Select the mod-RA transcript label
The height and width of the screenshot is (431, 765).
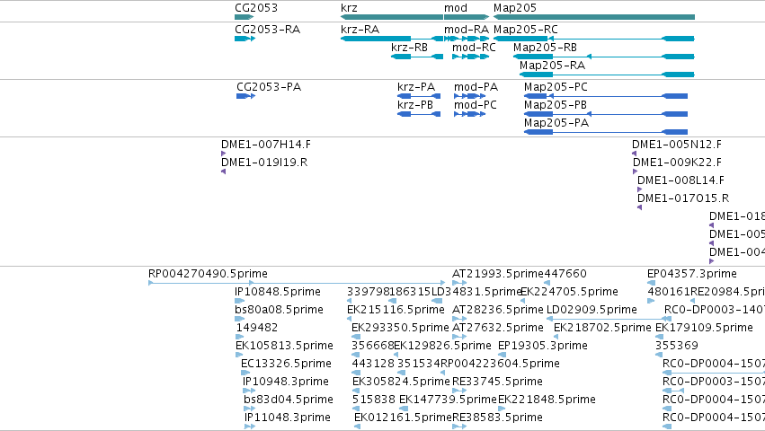pyautogui.click(x=467, y=30)
